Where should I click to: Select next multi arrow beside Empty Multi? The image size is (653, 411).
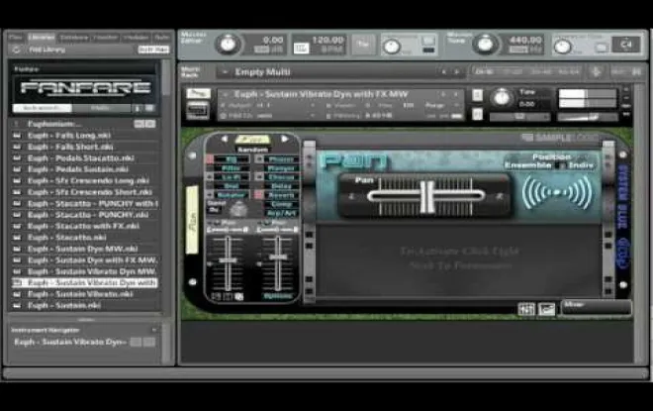(457, 72)
